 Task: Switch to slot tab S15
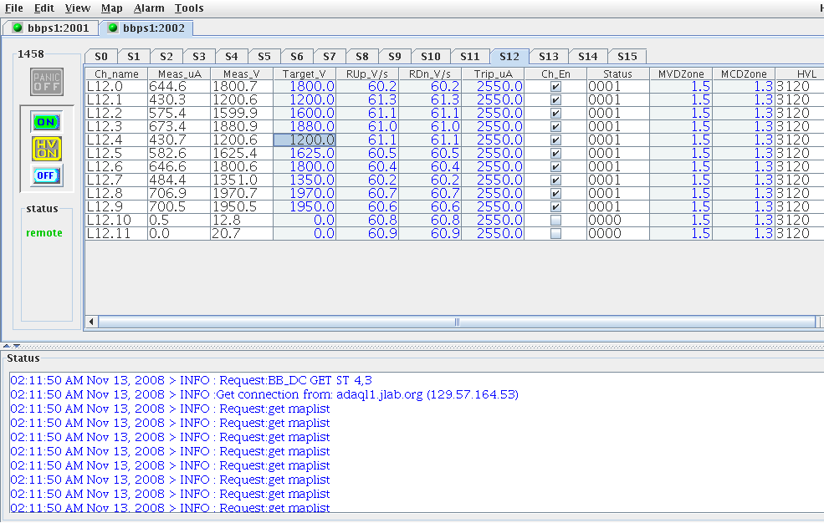click(627, 56)
